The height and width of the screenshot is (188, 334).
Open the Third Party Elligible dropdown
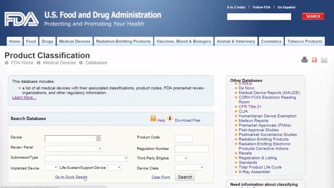181,158
